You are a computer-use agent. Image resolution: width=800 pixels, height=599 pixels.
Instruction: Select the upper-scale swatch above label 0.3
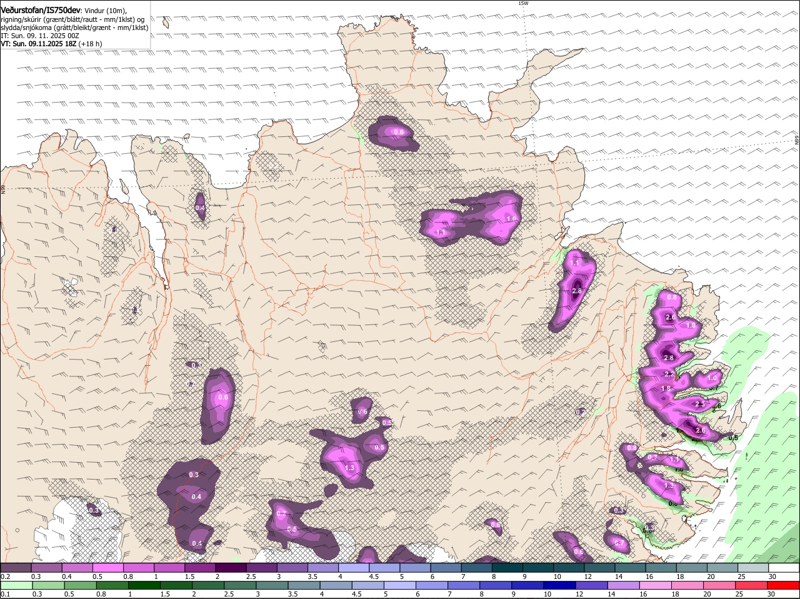coord(46,568)
